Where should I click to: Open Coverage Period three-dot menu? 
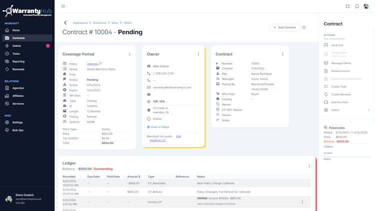click(129, 54)
